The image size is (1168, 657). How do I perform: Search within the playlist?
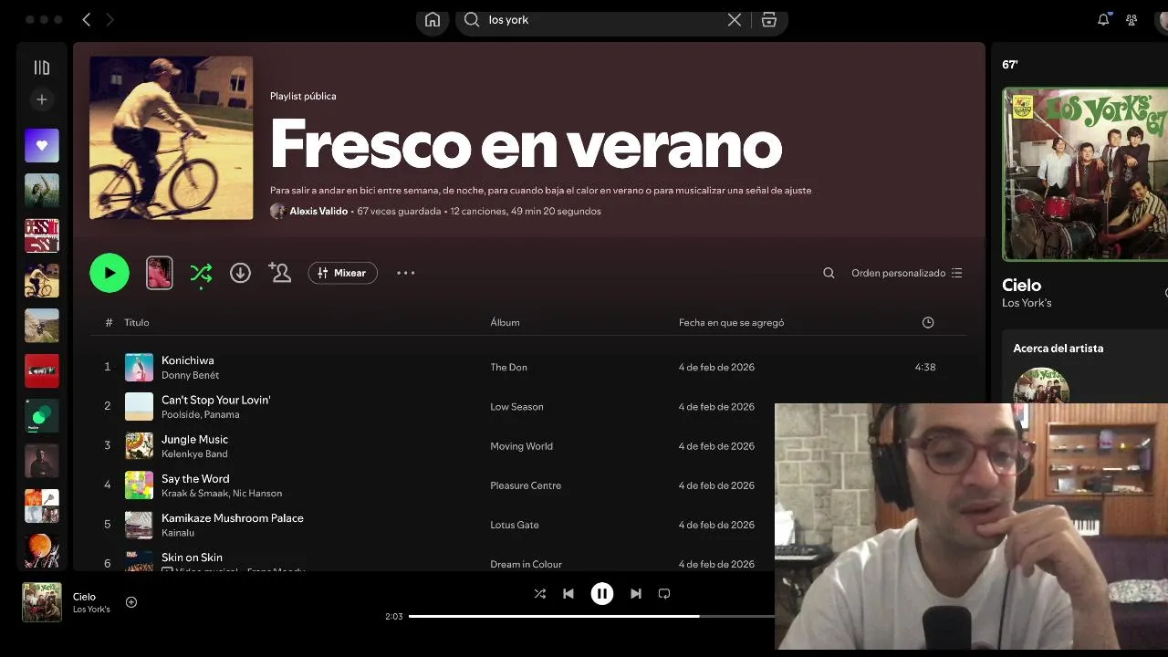click(829, 273)
